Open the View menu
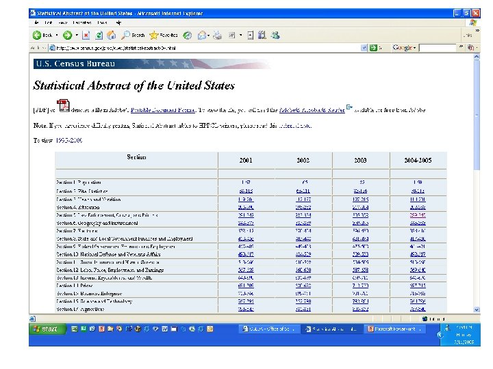This screenshot has width=493, height=369. [63, 23]
